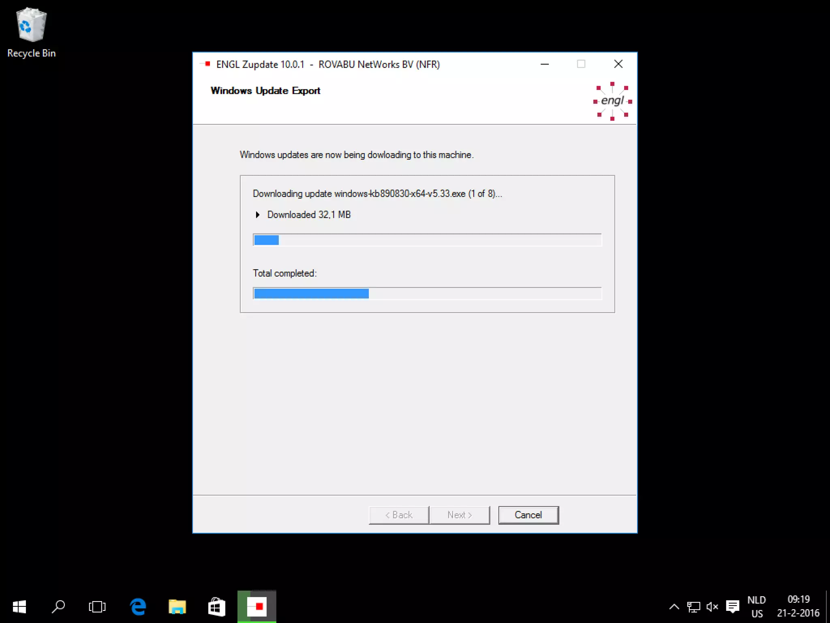This screenshot has width=830, height=623.
Task: Click Show desktop sliver at taskbar end
Action: coord(828,607)
